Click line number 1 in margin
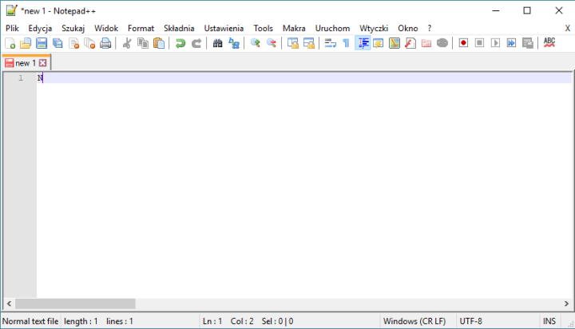The height and width of the screenshot is (329, 575). pyautogui.click(x=21, y=77)
